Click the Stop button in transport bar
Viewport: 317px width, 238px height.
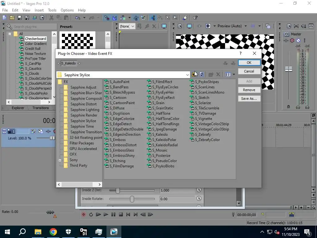[x=121, y=214]
